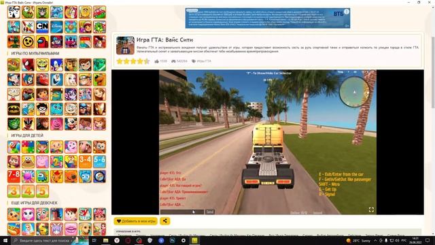Image resolution: width=435 pixels, height=245 pixels.
Task: Show hidden system tray icons
Action: point(375,240)
